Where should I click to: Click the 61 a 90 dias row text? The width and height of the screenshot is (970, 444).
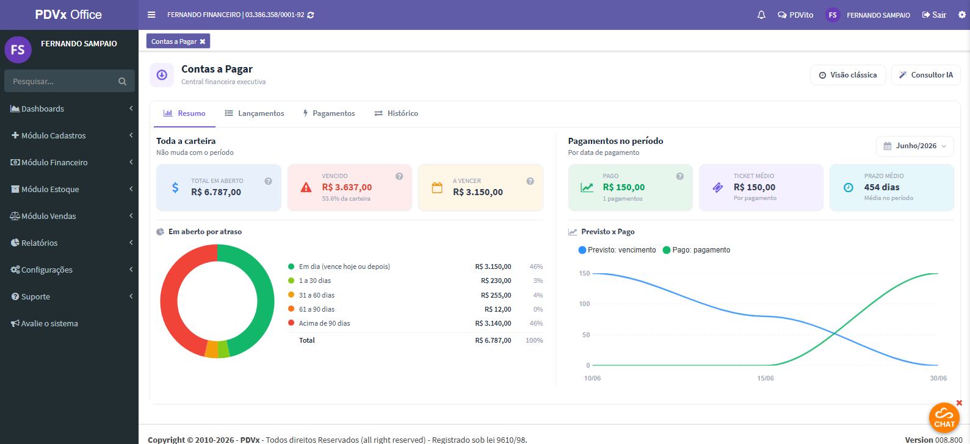(x=317, y=309)
